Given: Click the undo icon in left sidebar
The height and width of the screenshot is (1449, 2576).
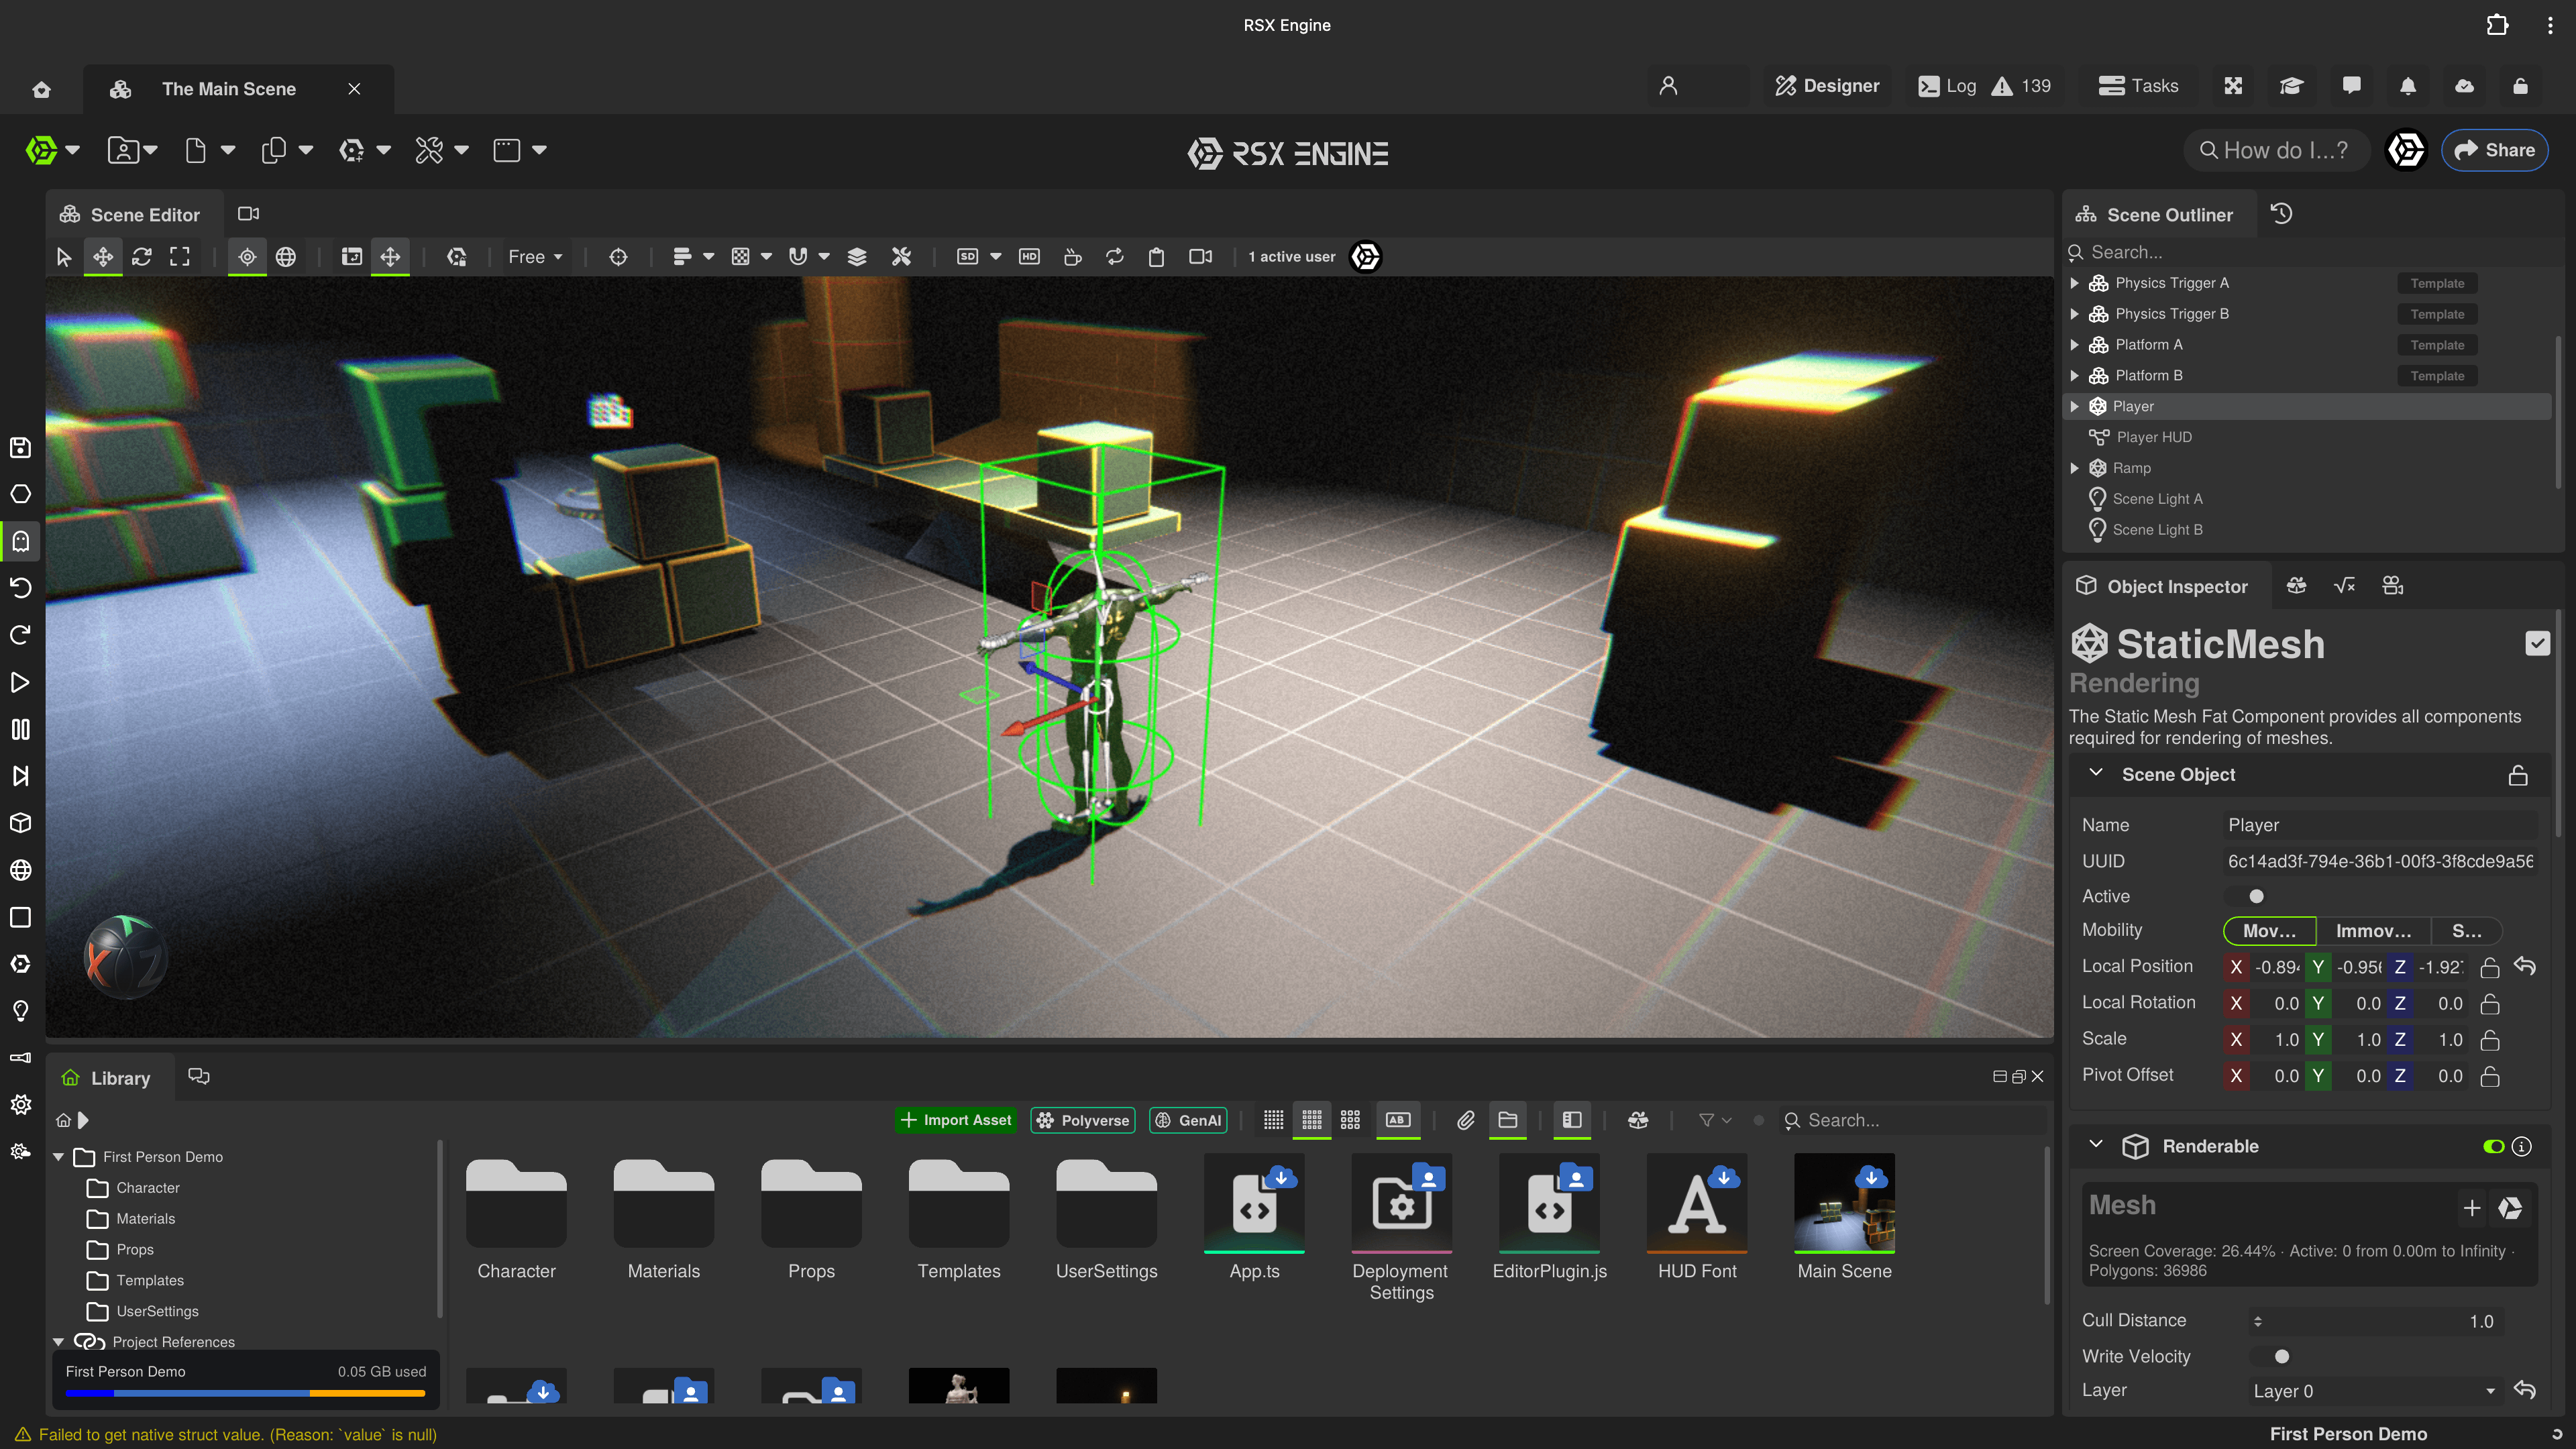Looking at the screenshot, I should coord(20,588).
